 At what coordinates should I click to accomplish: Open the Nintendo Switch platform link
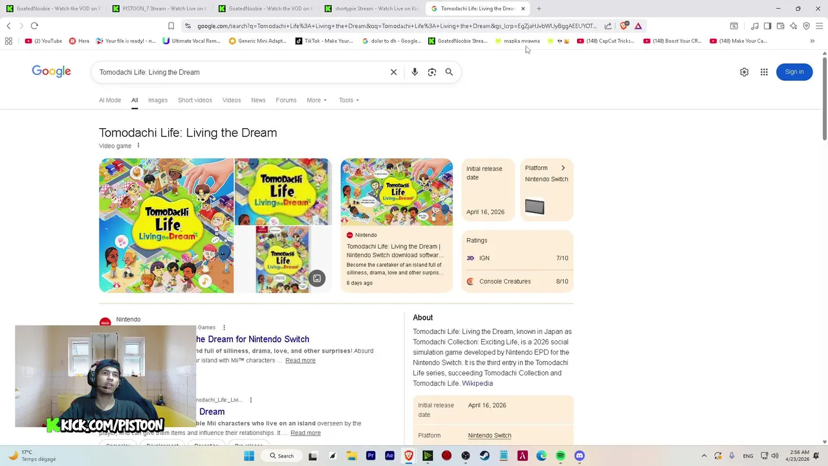tap(490, 436)
